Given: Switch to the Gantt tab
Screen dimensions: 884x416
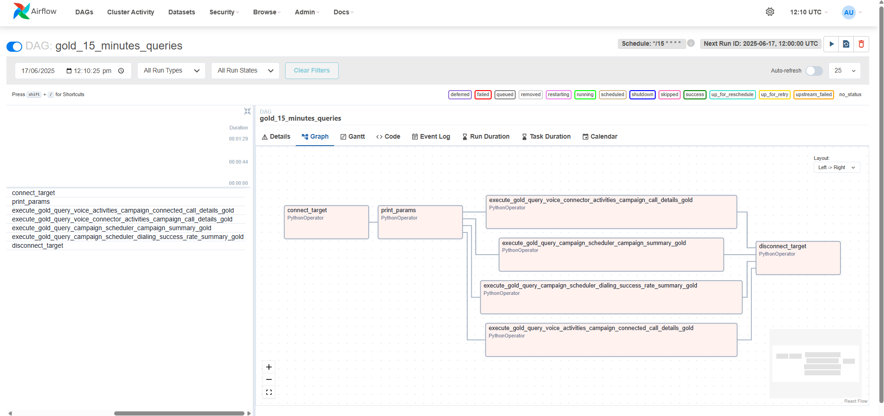Looking at the screenshot, I should coord(353,137).
